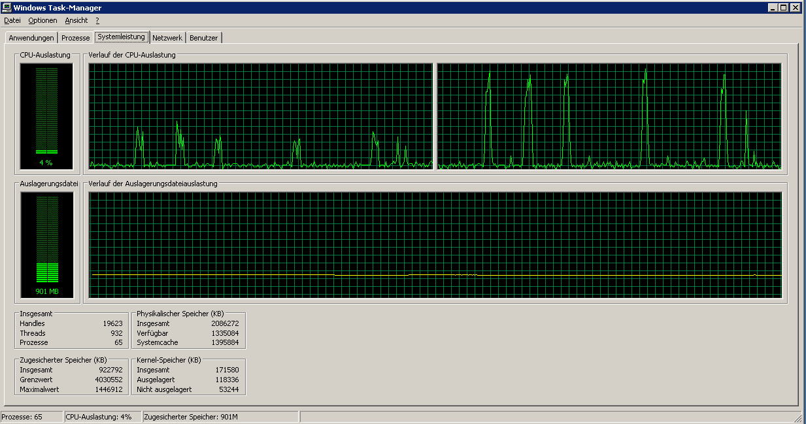This screenshot has height=424, width=806.
Task: Click the Auslagerungsdateiauslastung history graph
Action: pos(435,245)
